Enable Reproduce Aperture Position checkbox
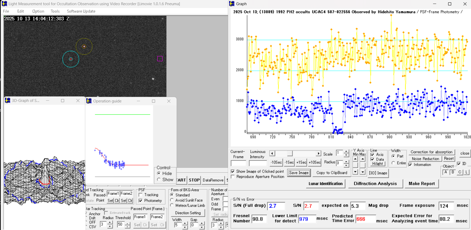This screenshot has width=471, height=230. [x=233, y=177]
